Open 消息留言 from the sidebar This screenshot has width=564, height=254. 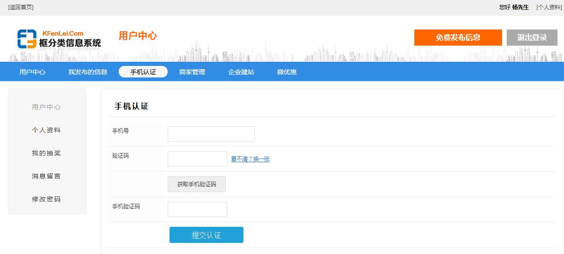46,176
